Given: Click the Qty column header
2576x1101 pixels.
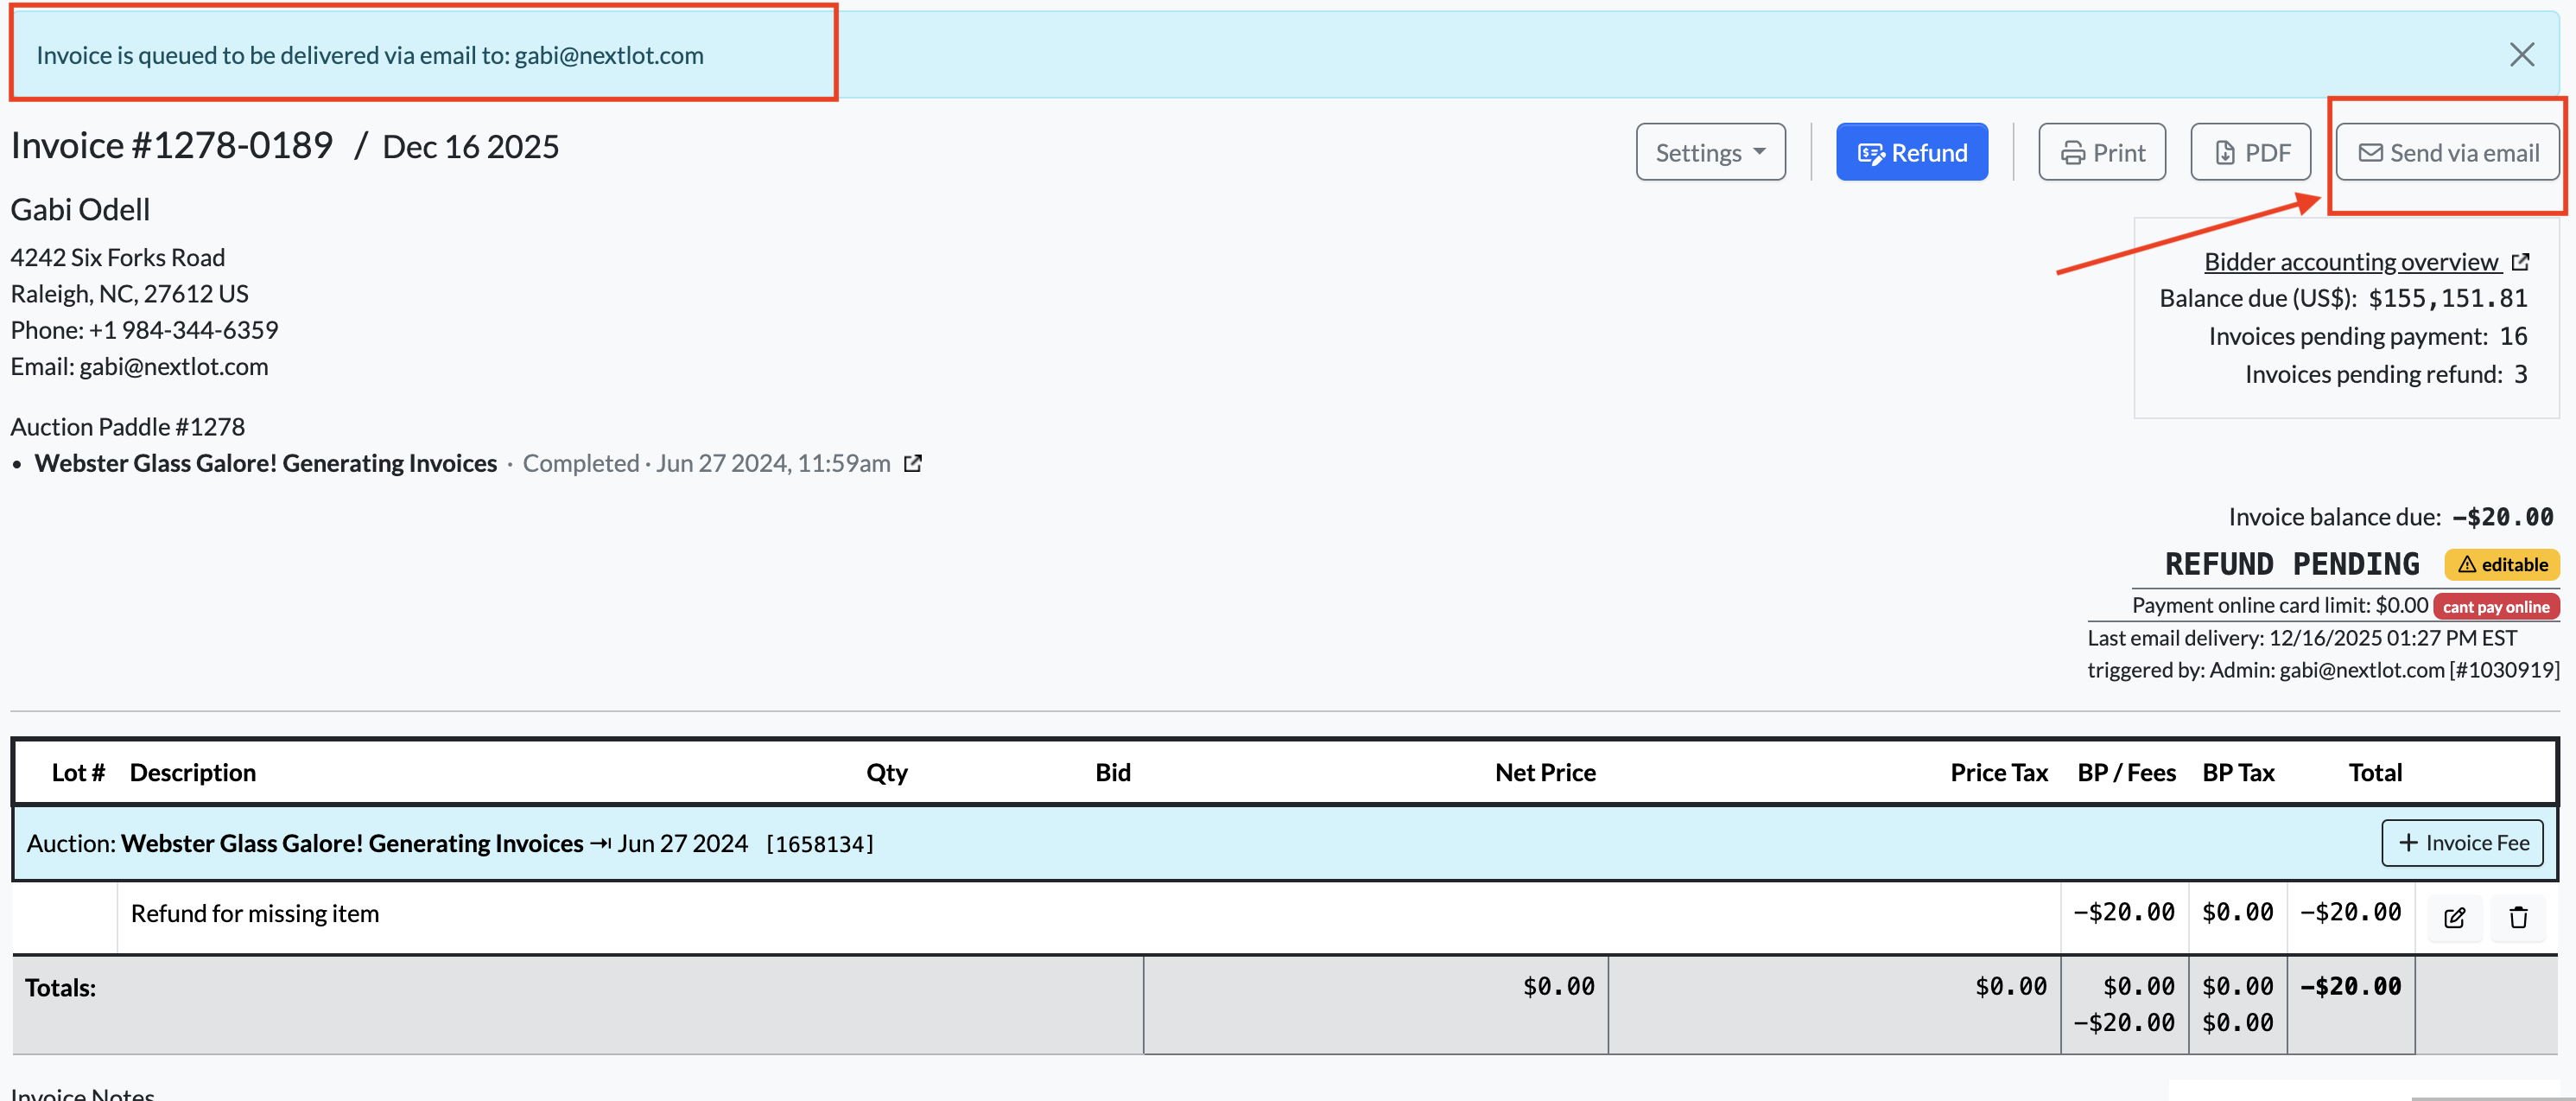Looking at the screenshot, I should pyautogui.click(x=887, y=772).
